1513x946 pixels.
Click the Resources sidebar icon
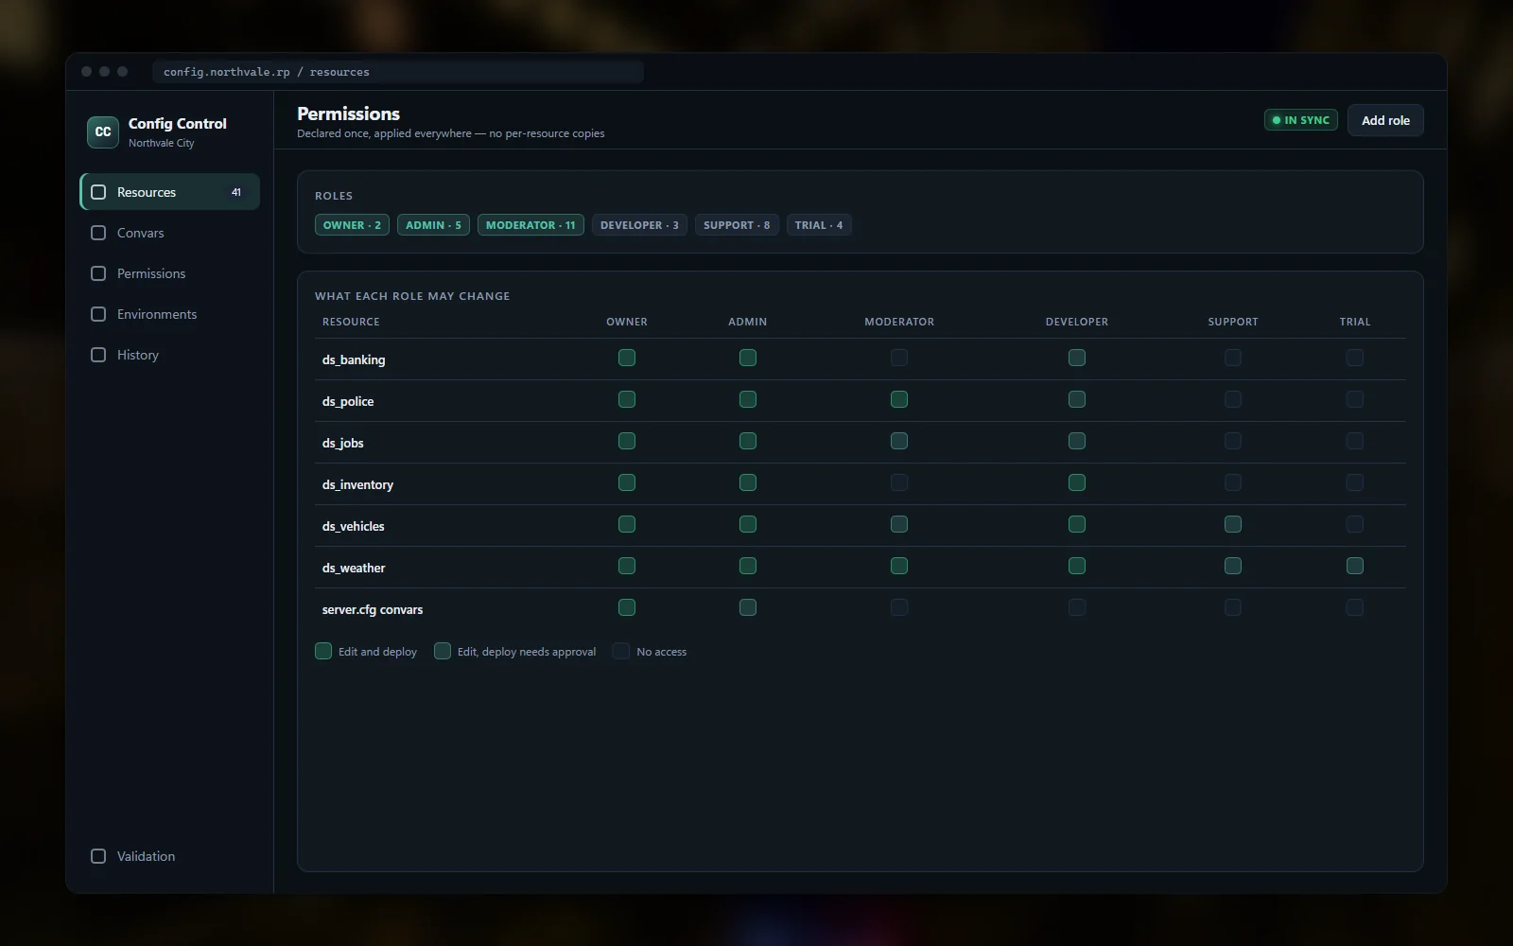click(98, 192)
